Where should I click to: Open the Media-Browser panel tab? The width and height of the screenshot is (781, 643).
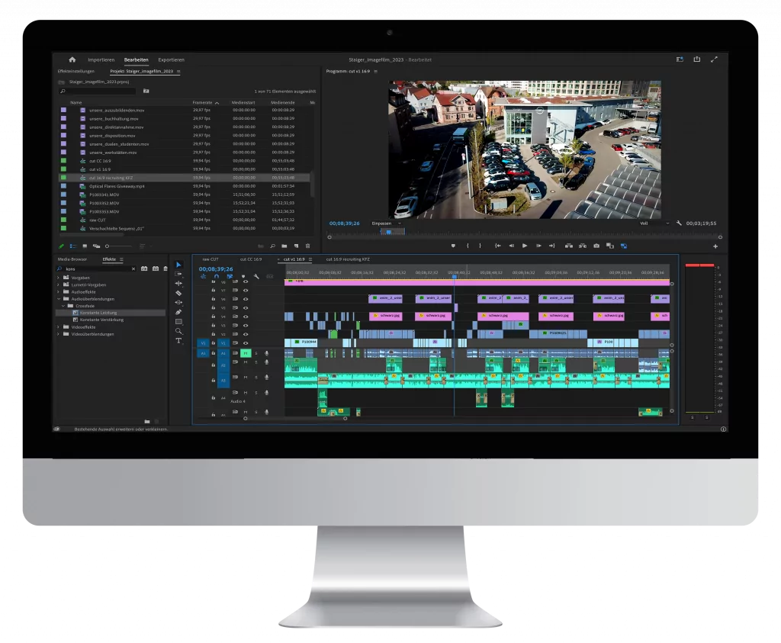click(72, 259)
